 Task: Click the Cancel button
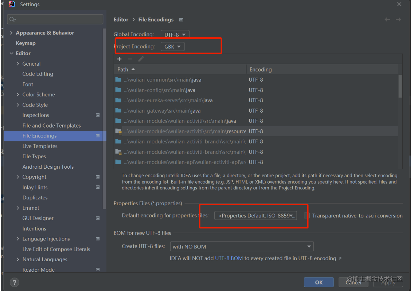pyautogui.click(x=353, y=282)
